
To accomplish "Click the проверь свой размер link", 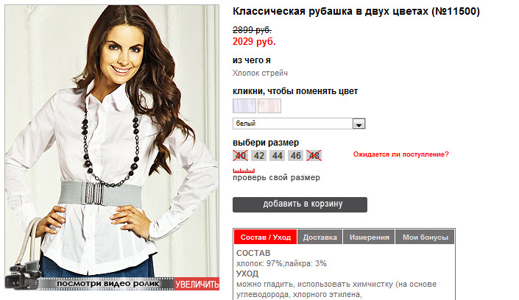I will click(276, 178).
